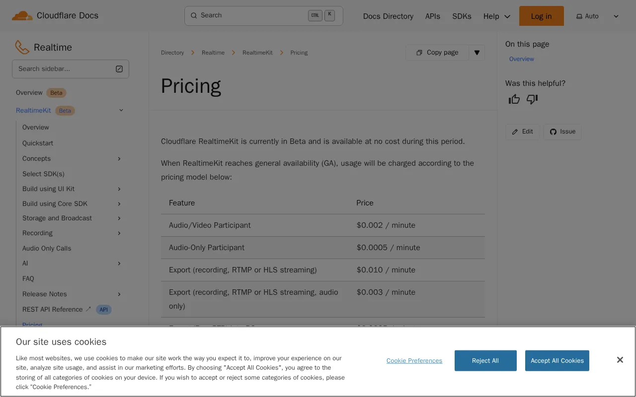Open the Auto theme dropdown
This screenshot has height=397, width=636.
pos(598,16)
